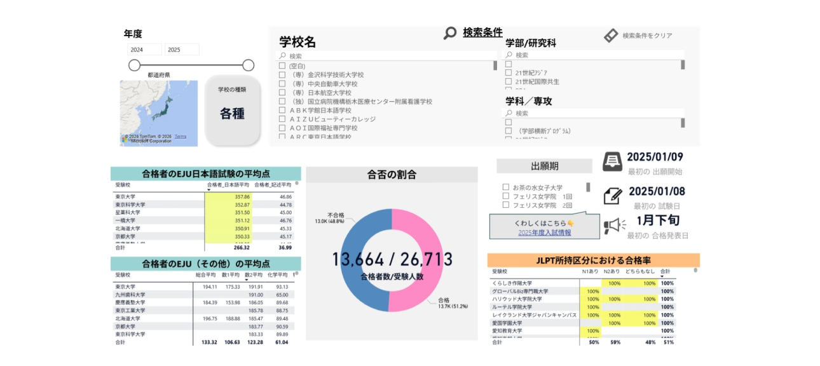Select the 21世紀アジア checkbox

(x=508, y=73)
